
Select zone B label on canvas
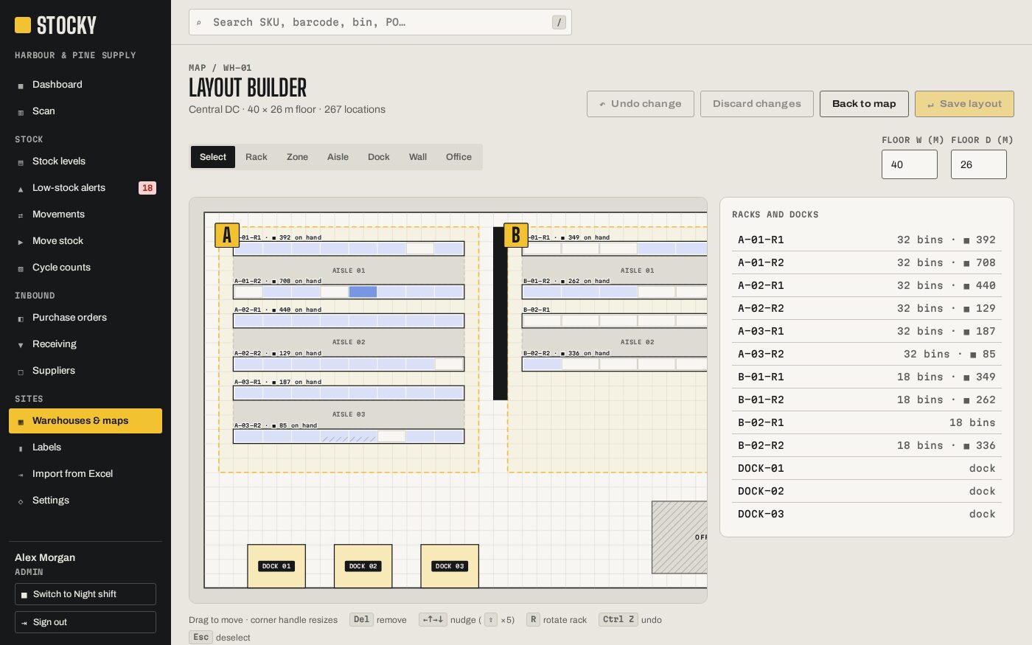click(516, 235)
